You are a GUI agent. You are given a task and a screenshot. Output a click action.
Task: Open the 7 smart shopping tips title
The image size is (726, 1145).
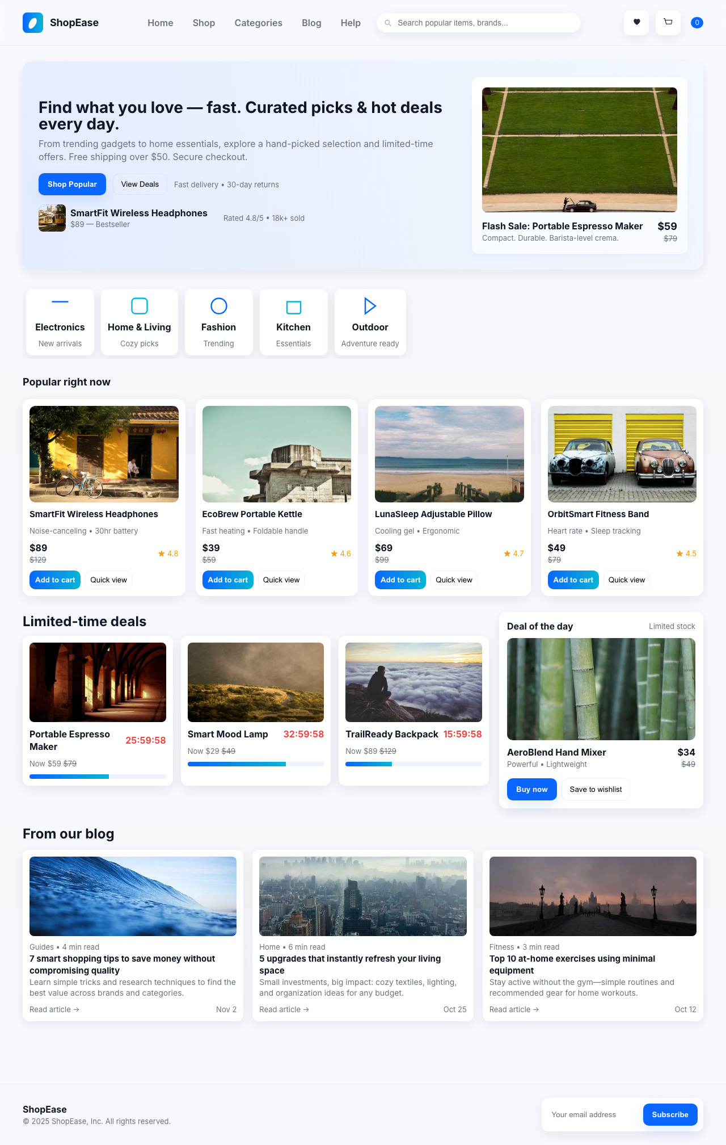pos(122,964)
